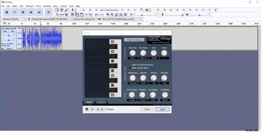
Task: Click the green Play-at-Speed button
Action: pyautogui.click(x=131, y=14)
